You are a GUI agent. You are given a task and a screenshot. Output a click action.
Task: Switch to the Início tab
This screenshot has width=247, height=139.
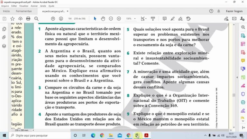[x=6, y=11]
